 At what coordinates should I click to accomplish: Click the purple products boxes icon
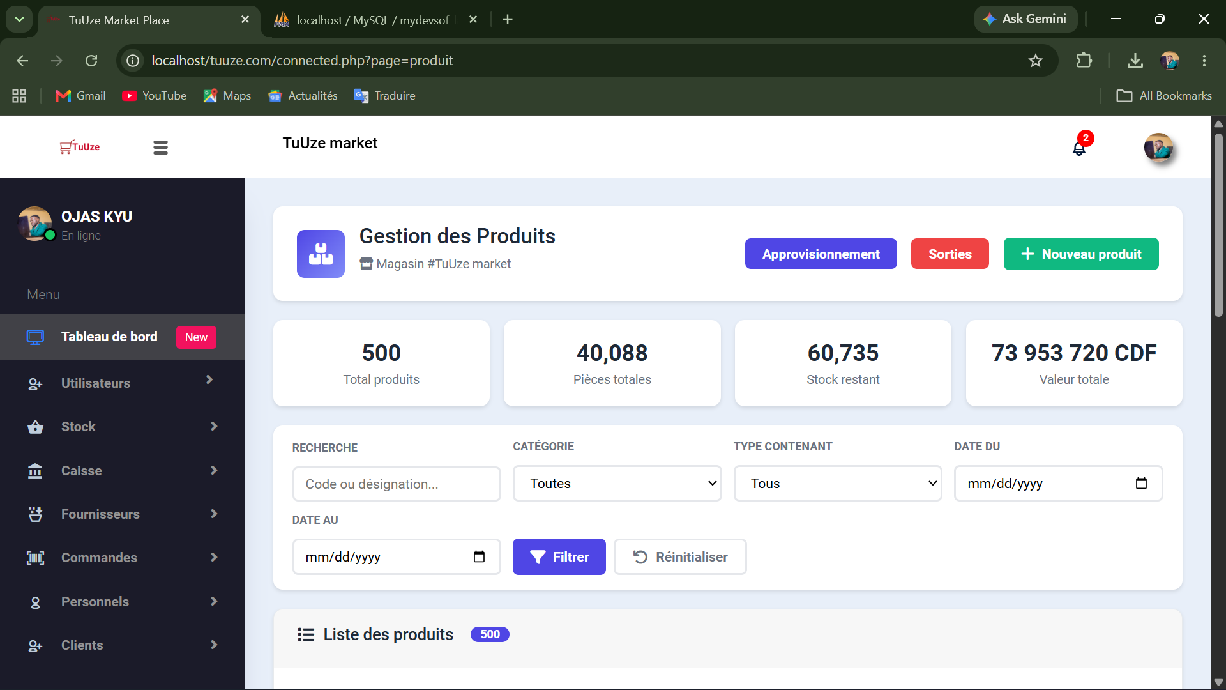[x=321, y=254]
